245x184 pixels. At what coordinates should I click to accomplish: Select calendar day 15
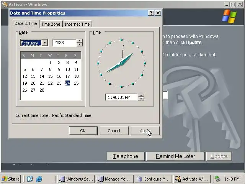click(50, 76)
